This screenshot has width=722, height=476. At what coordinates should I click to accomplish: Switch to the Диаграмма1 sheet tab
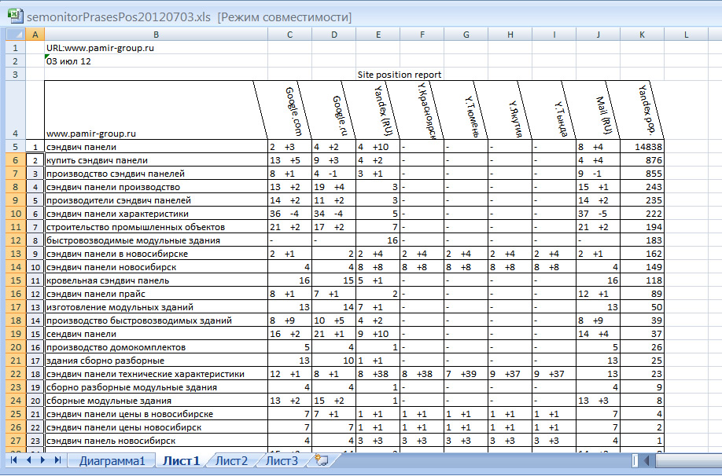coord(112,460)
